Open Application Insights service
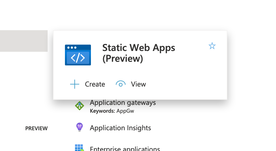This screenshot has width=276, height=151. tap(120, 128)
